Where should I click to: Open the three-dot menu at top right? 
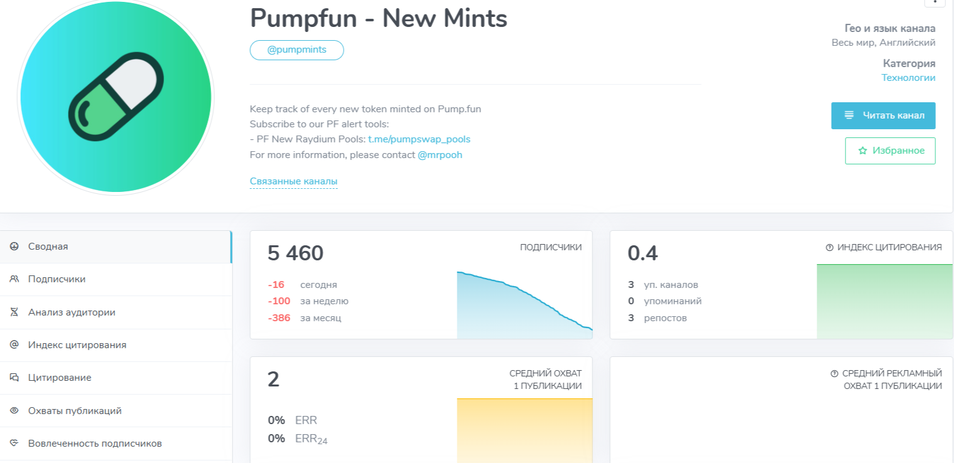(935, 2)
